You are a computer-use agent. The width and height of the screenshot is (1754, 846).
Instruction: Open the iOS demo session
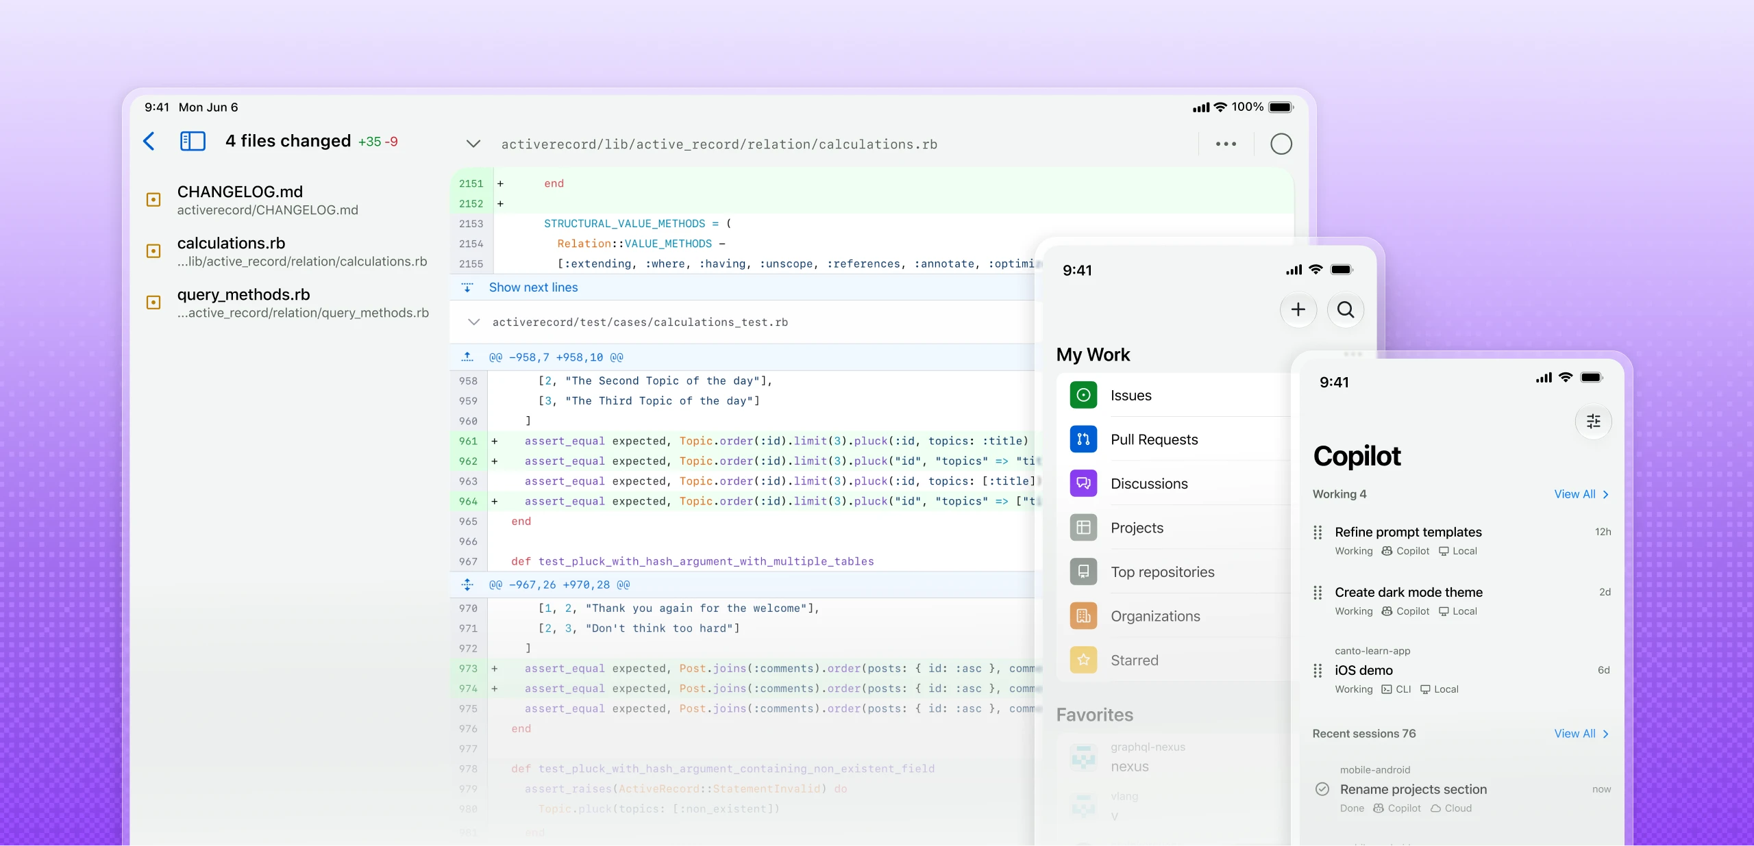pyautogui.click(x=1461, y=671)
